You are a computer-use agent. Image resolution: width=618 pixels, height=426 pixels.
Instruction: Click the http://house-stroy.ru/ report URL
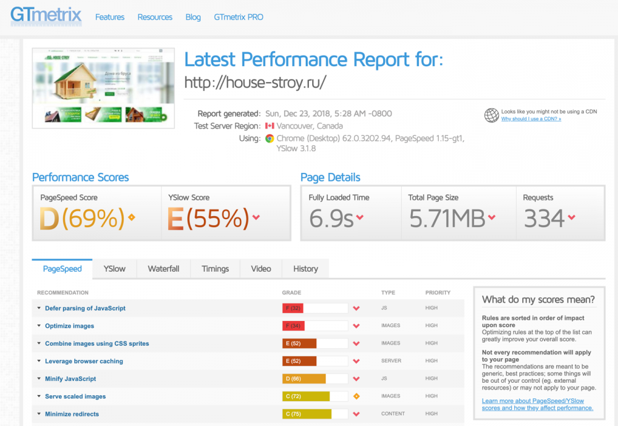255,82
